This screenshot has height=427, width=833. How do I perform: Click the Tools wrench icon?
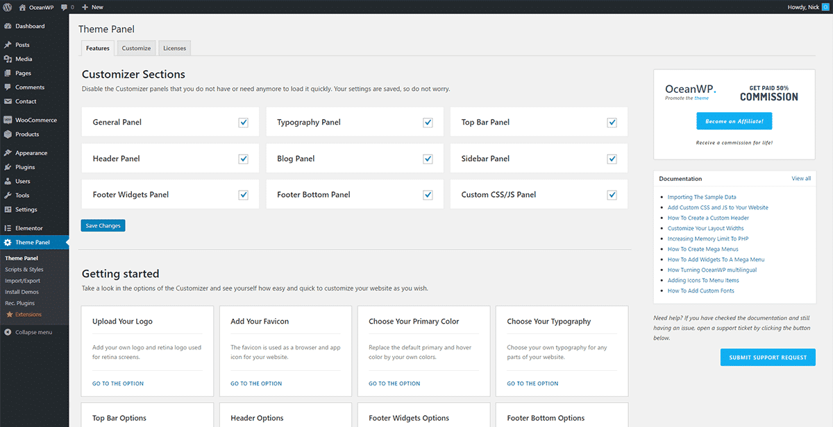click(8, 195)
